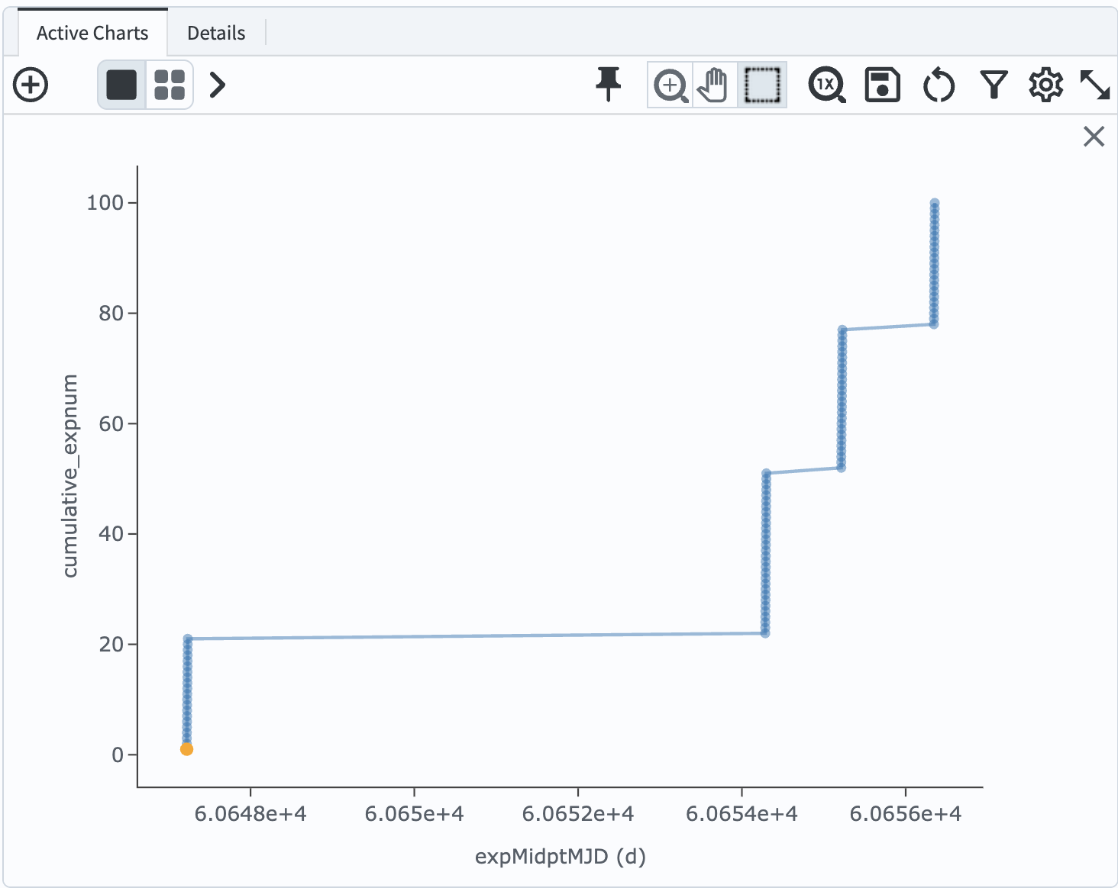The height and width of the screenshot is (888, 1118).
Task: Activate the zoom magnifier tool
Action: [669, 85]
